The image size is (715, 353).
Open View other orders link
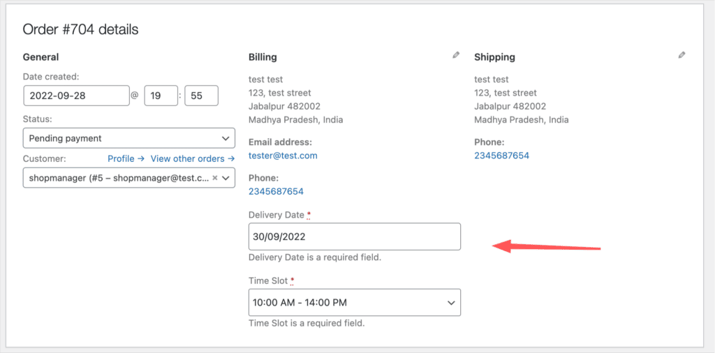click(x=193, y=158)
